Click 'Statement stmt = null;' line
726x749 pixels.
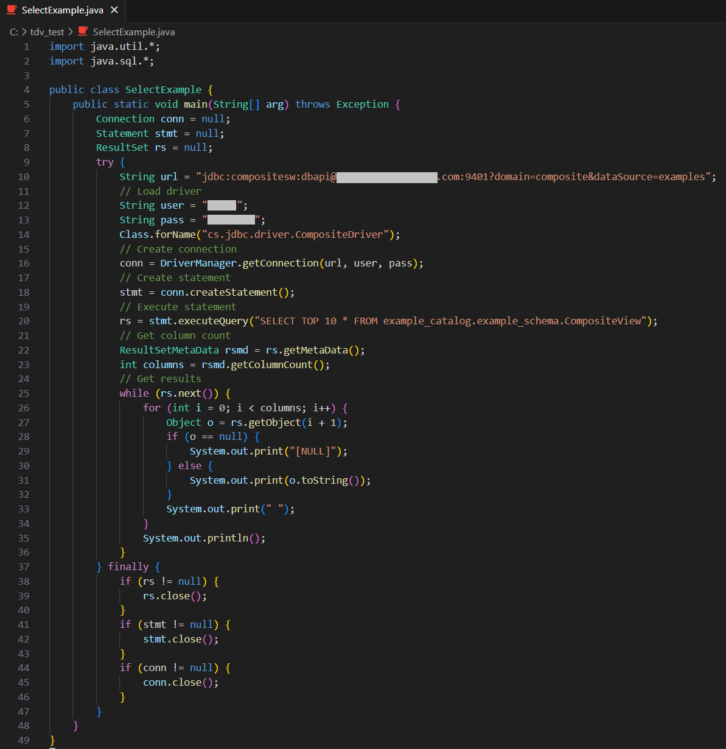point(160,133)
